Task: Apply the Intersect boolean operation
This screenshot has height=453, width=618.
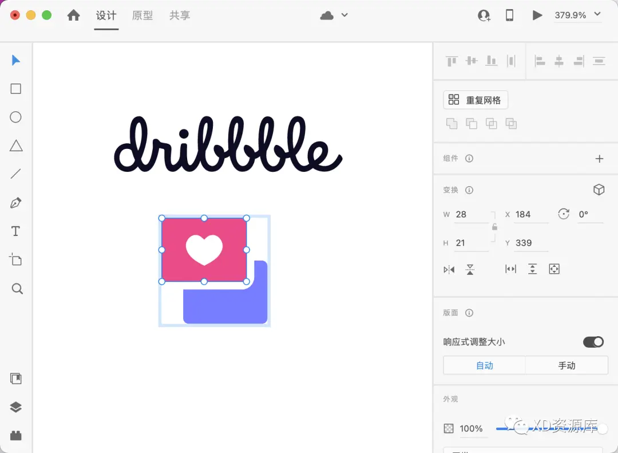Action: (x=491, y=124)
